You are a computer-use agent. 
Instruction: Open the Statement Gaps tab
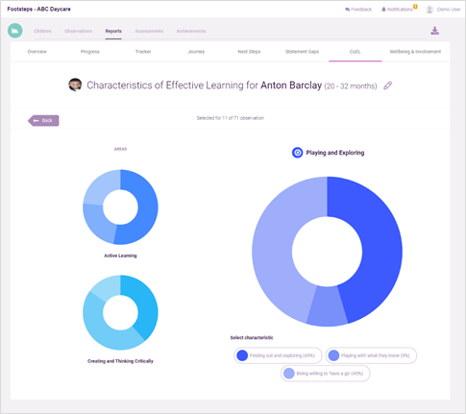coord(302,52)
